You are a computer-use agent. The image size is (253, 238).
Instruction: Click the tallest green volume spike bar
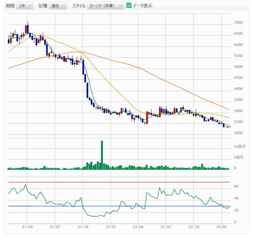tap(102, 155)
